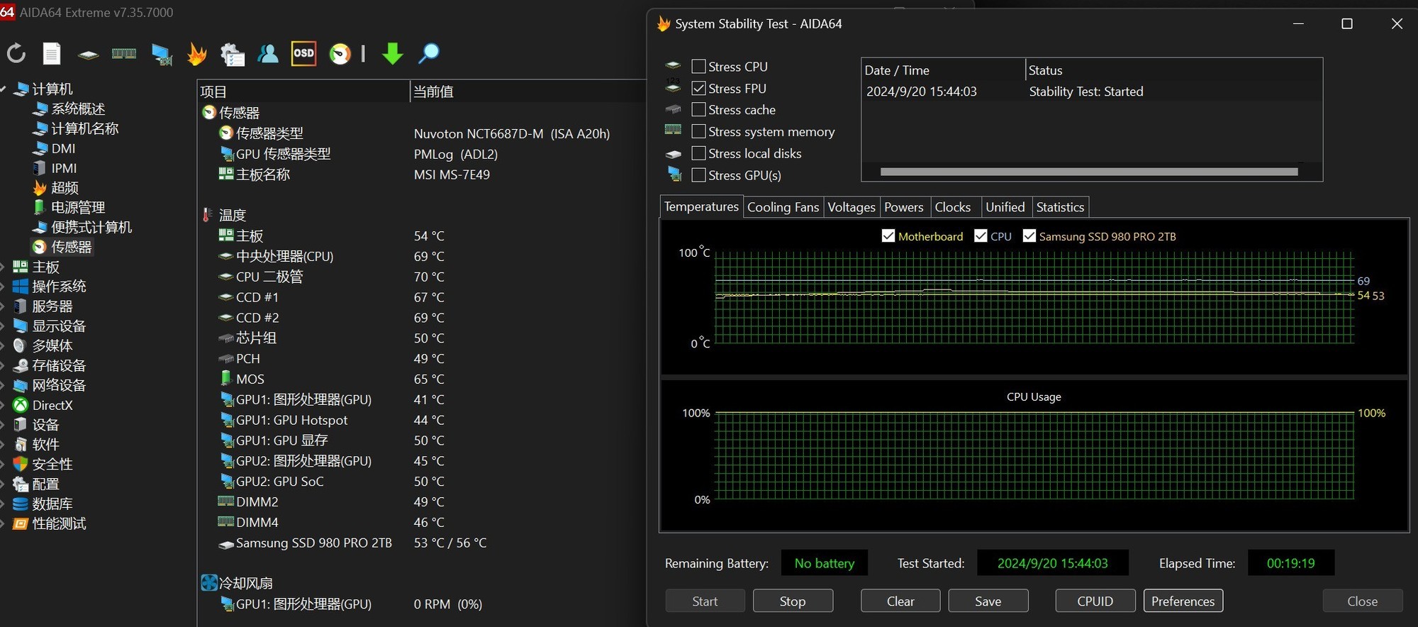Click the Save button
Viewport: 1418px width, 627px height.
click(988, 601)
